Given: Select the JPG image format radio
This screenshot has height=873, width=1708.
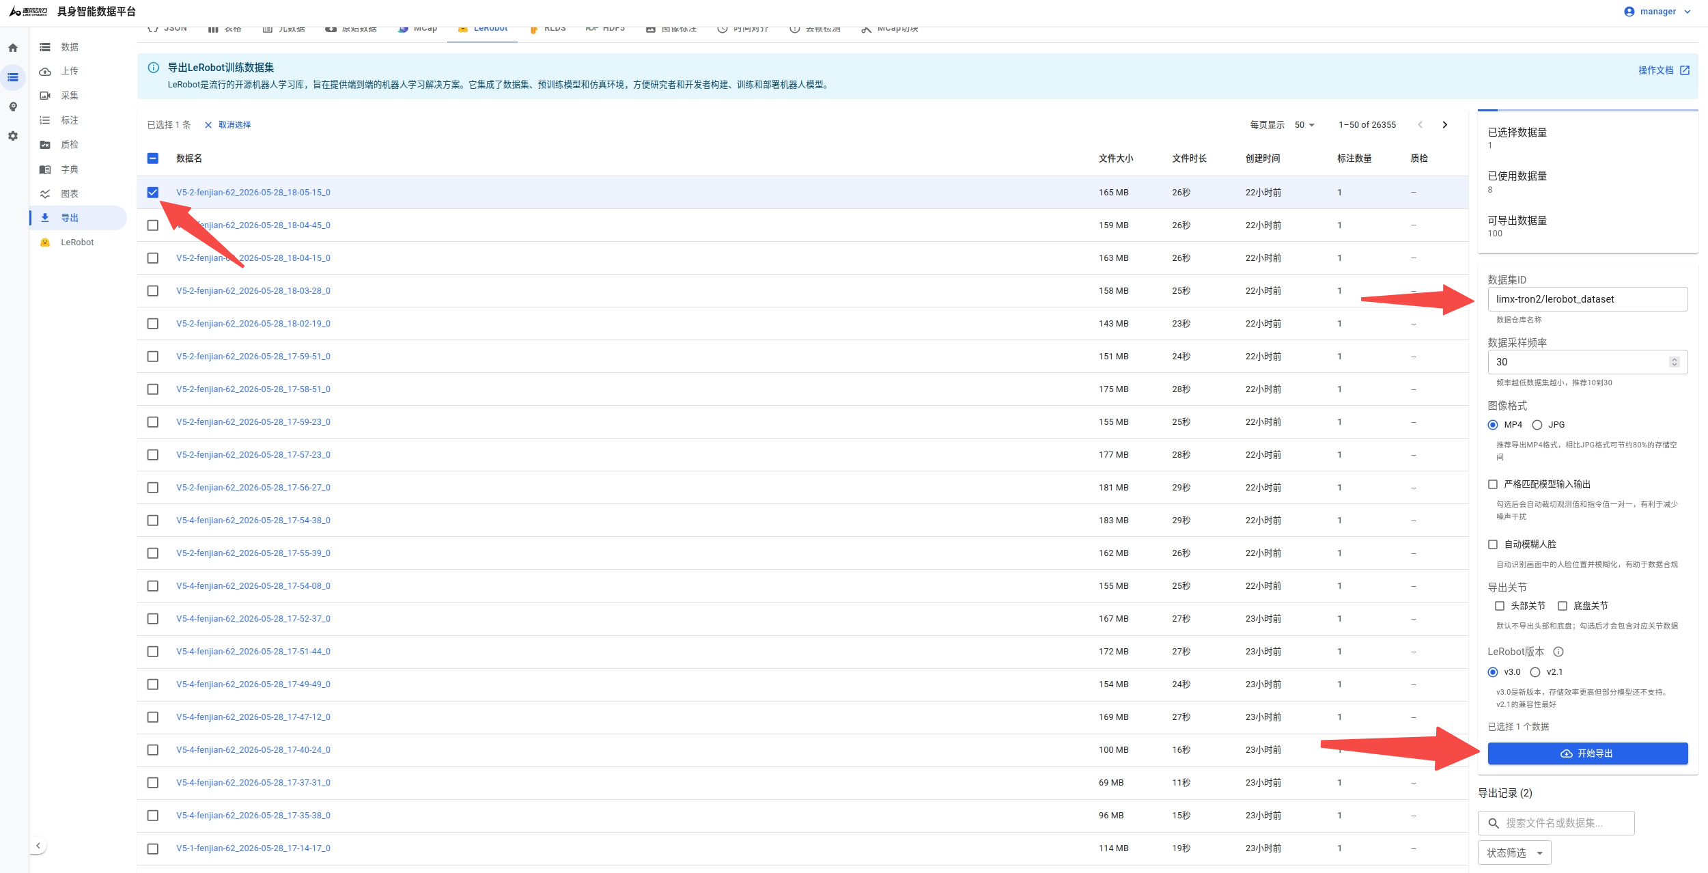Looking at the screenshot, I should pos(1537,425).
